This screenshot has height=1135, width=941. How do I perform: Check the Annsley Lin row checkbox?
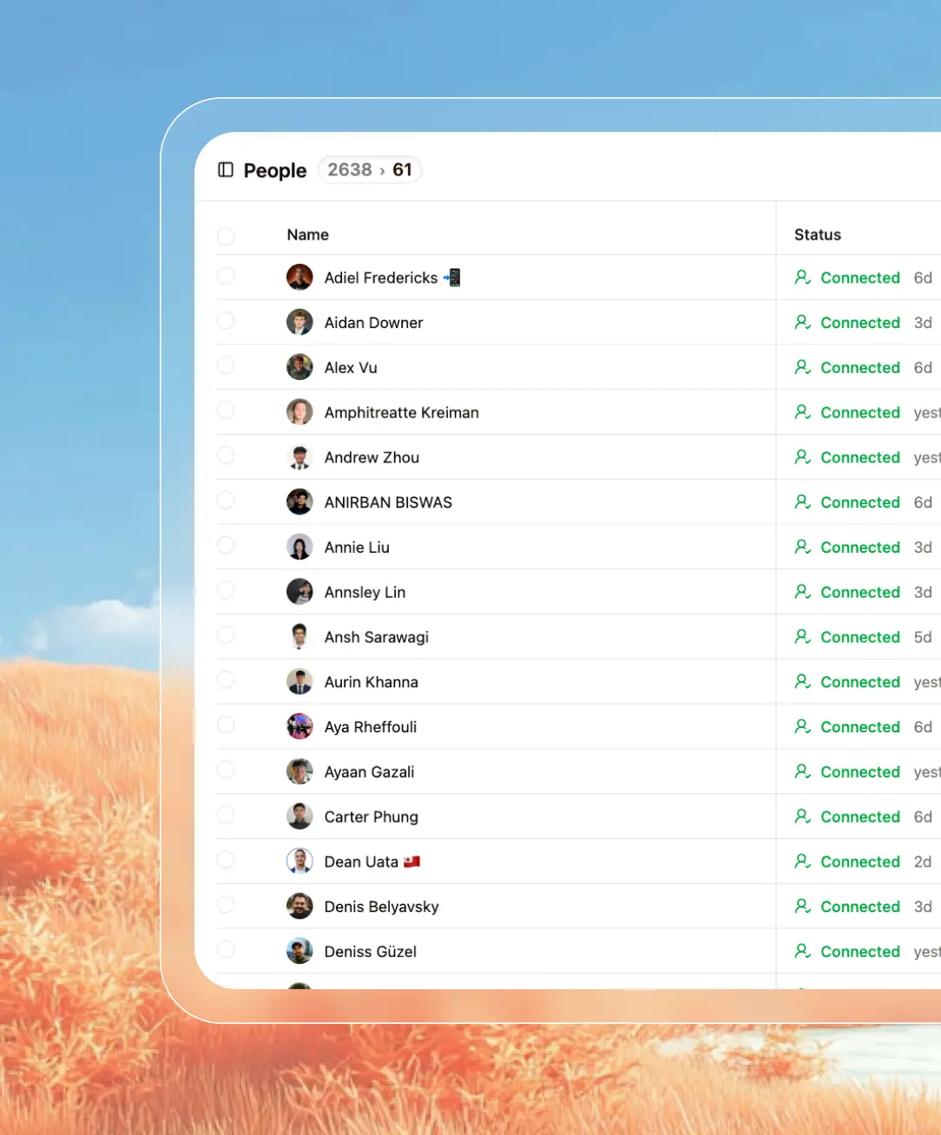(x=226, y=590)
